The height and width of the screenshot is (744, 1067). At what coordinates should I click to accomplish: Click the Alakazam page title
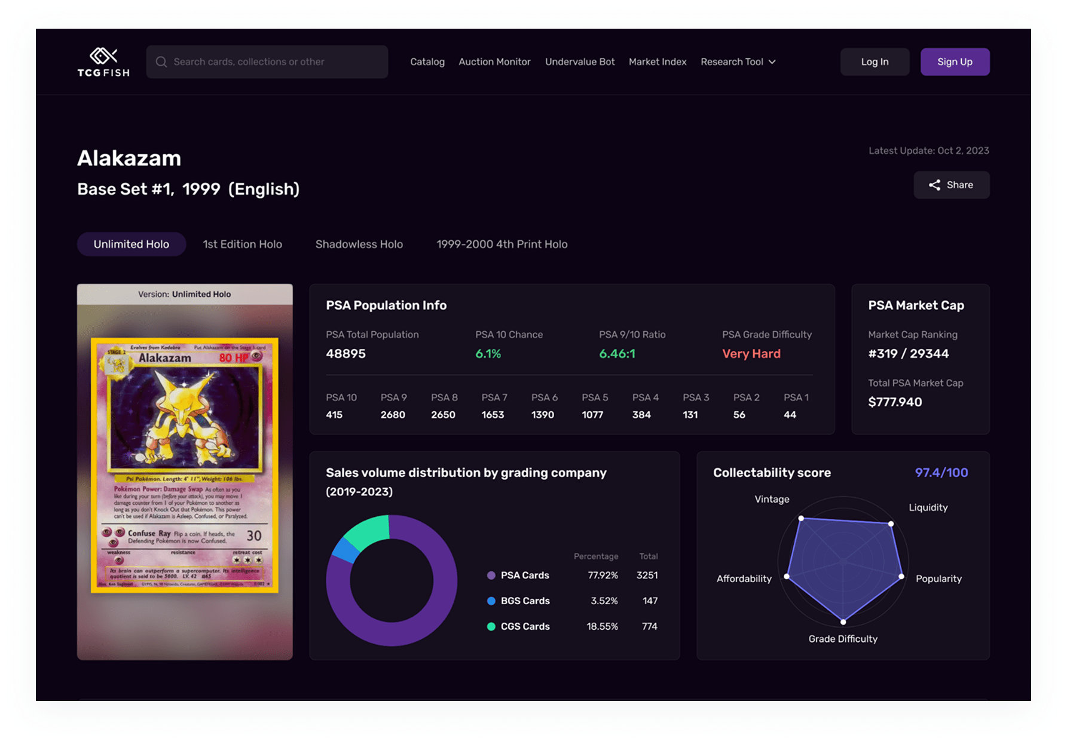pyautogui.click(x=129, y=158)
